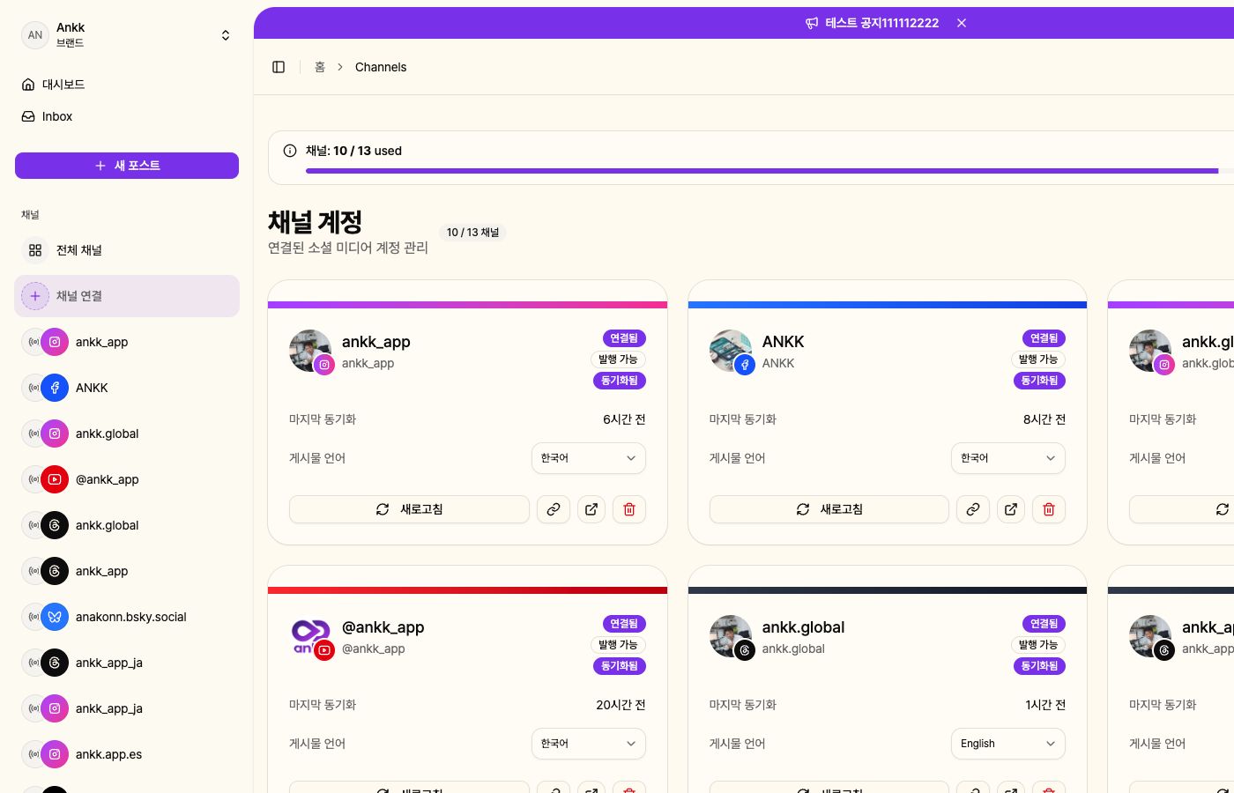The height and width of the screenshot is (793, 1234).
Task: Toggle the sidebar panel icon beside breadcrumbs
Action: (x=279, y=67)
